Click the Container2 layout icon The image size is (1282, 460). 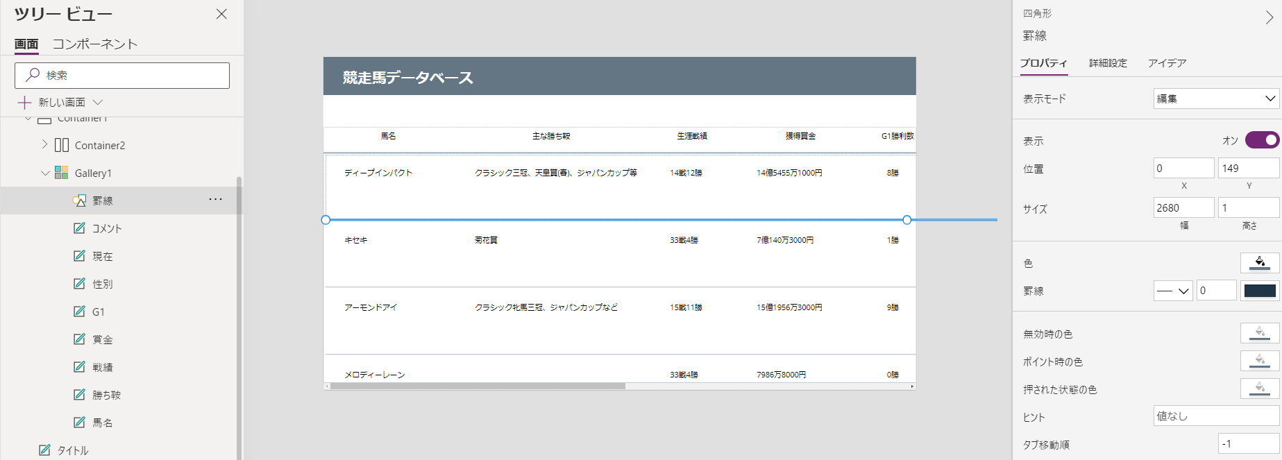[x=62, y=145]
